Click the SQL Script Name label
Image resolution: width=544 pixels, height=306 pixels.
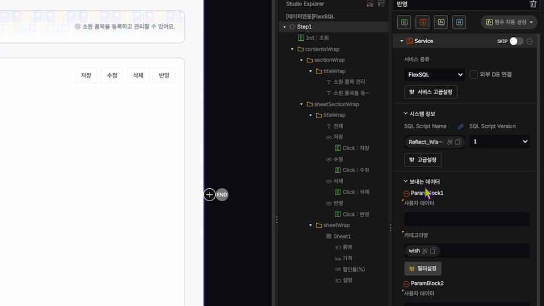pyautogui.click(x=425, y=126)
